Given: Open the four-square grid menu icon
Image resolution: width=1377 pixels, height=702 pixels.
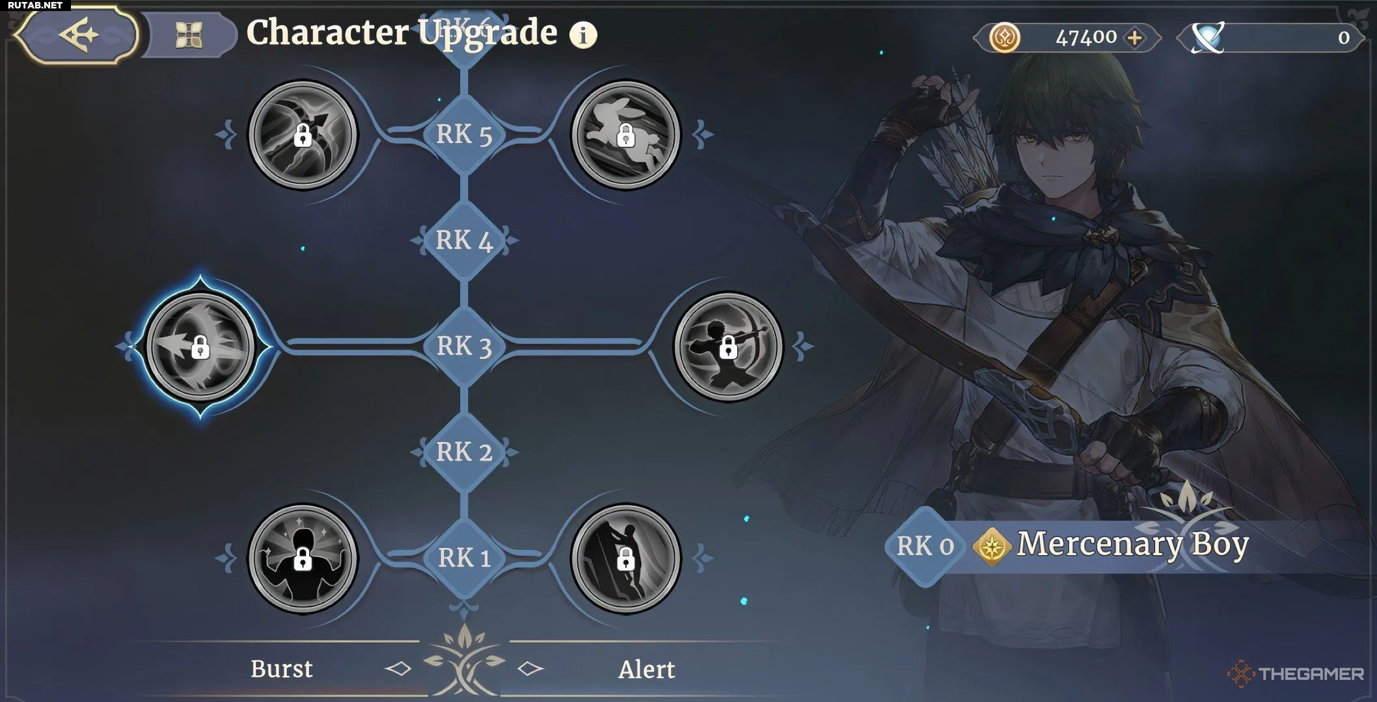Looking at the screenshot, I should [x=189, y=35].
